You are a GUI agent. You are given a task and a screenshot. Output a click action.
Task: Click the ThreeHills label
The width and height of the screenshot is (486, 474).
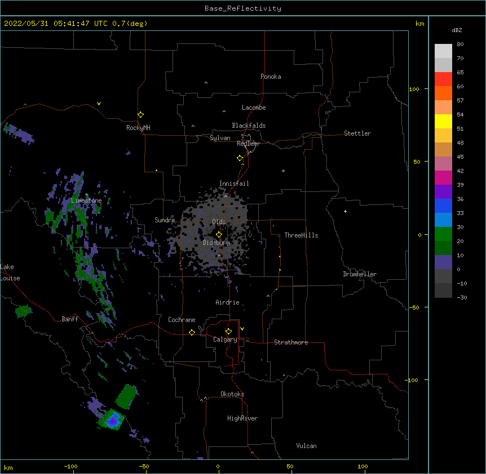point(301,235)
